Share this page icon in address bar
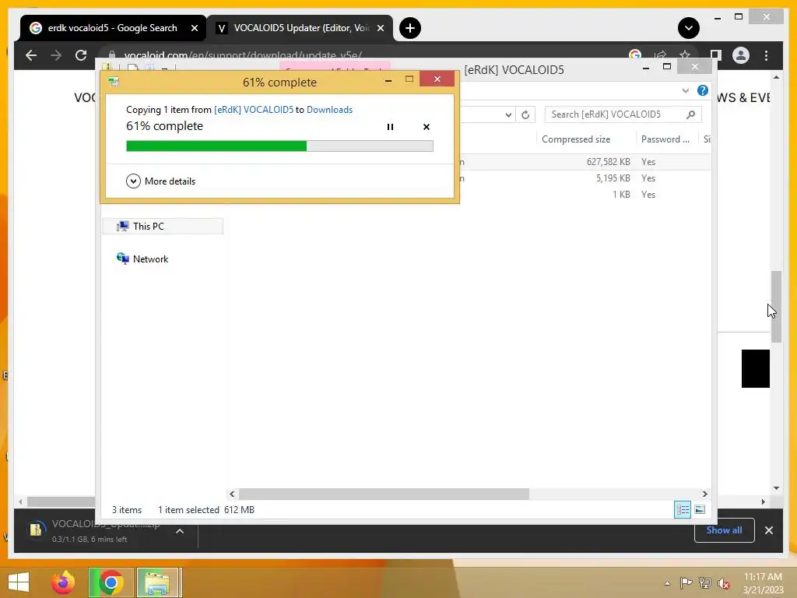 coord(660,55)
